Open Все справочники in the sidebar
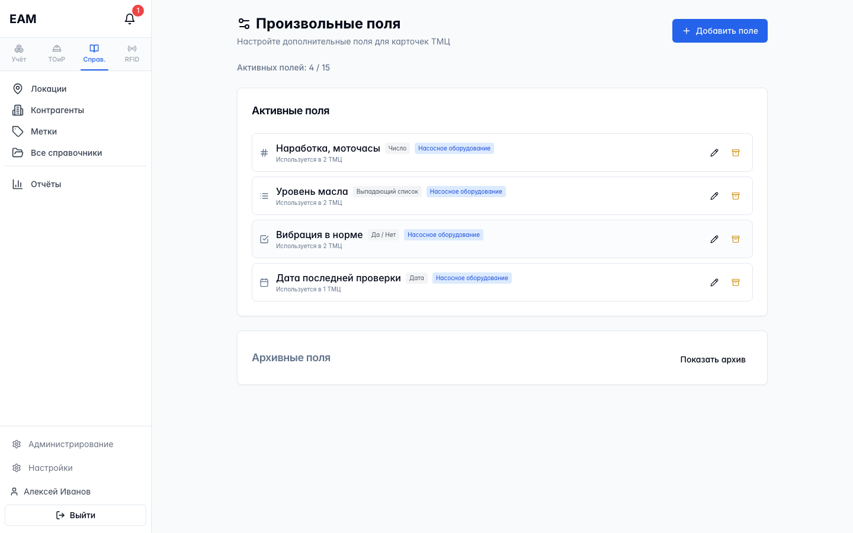853x533 pixels. click(x=75, y=153)
